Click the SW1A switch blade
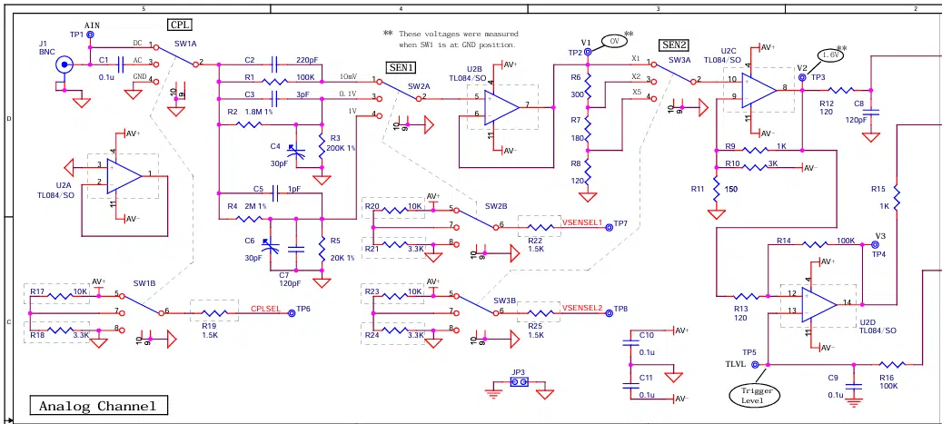 [x=176, y=54]
